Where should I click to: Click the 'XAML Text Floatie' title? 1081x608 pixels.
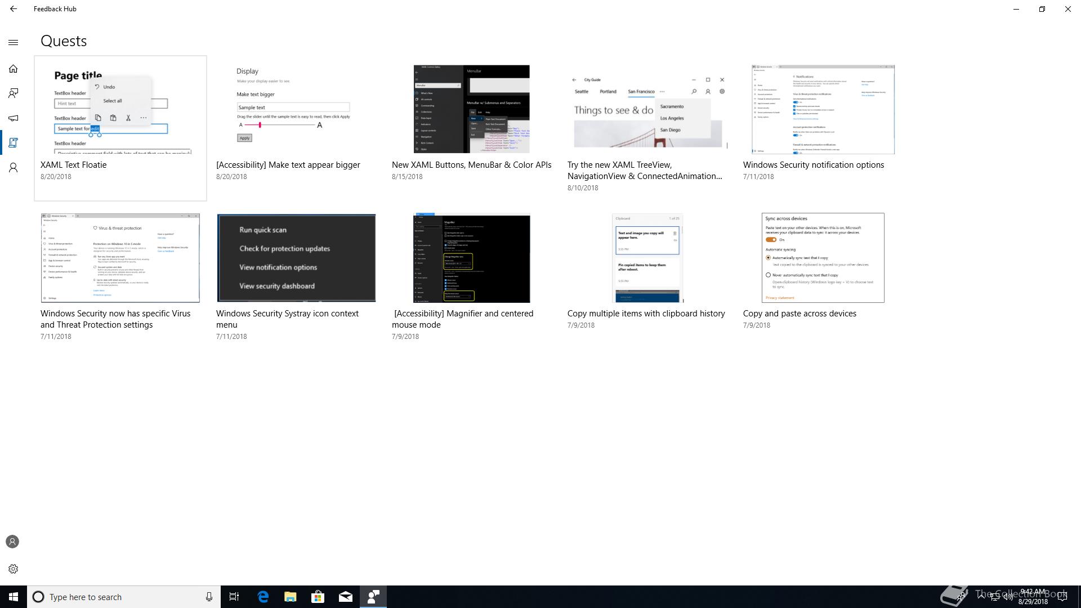[x=73, y=165]
